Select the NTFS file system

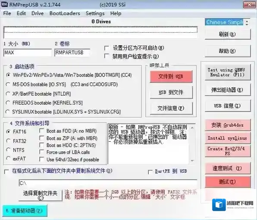coord(8,150)
